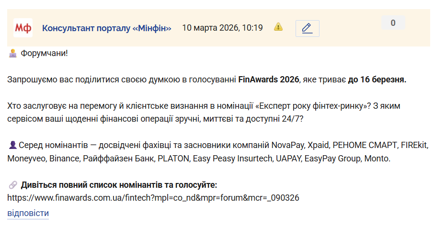Click the person emoji beside Форумчани
The width and height of the screenshot is (434, 228).
13,53
